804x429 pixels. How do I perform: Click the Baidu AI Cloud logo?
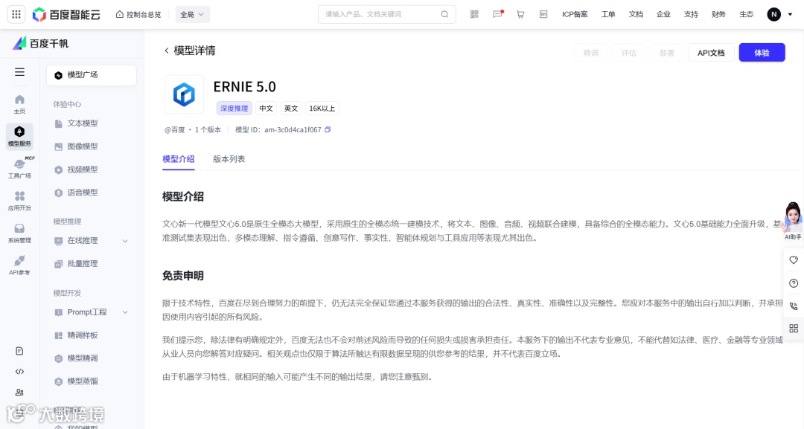66,14
